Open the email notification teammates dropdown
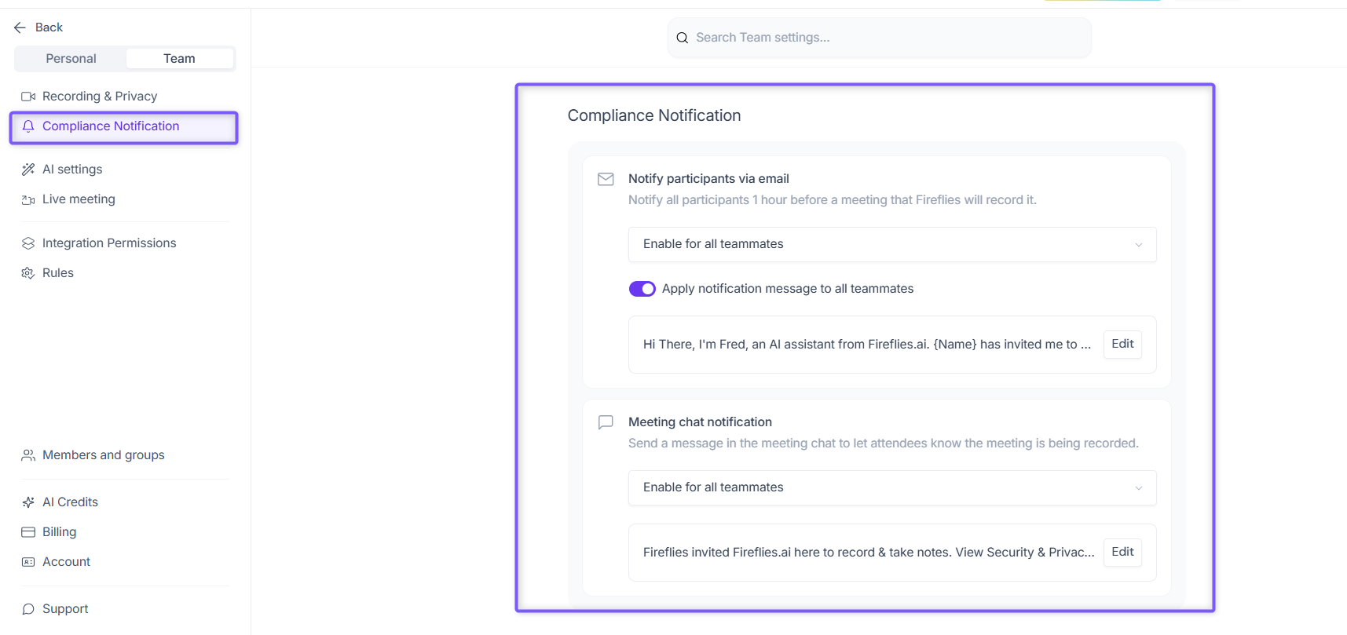The width and height of the screenshot is (1347, 635). coord(892,244)
